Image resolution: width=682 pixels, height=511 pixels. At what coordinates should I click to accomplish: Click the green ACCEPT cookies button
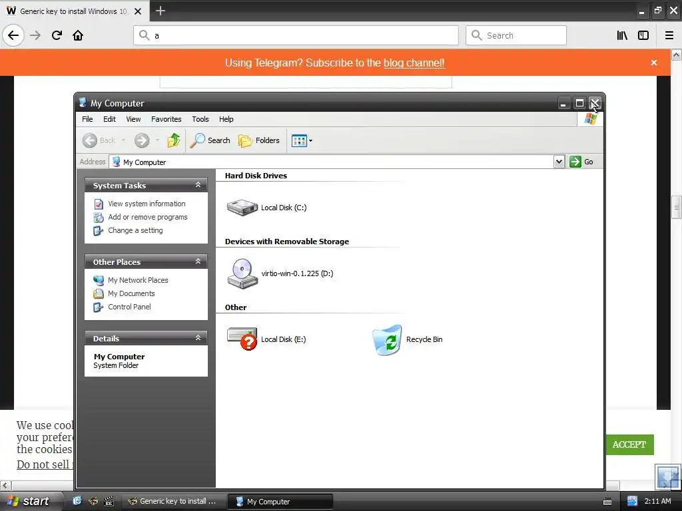[629, 444]
